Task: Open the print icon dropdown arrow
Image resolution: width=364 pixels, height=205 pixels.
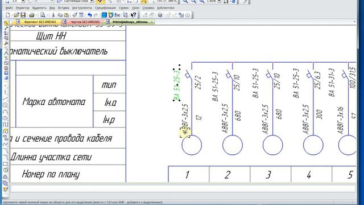Action: click(36, 15)
